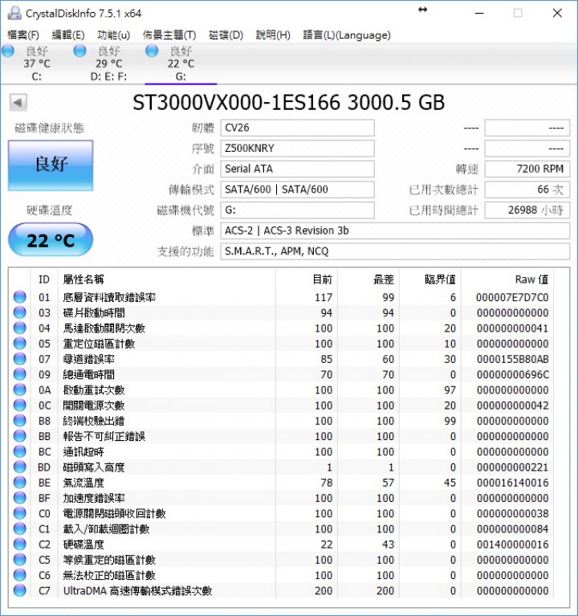
Task: Open the 磁碟(D) menu
Action: [226, 35]
